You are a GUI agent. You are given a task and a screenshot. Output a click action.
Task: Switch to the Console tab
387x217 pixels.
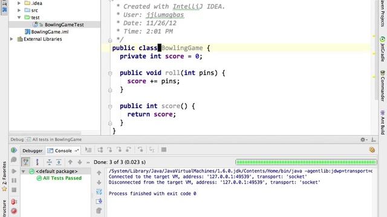point(63,151)
